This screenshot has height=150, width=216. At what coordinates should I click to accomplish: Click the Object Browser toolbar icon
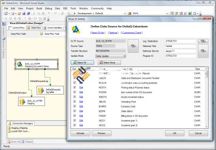[181, 13]
